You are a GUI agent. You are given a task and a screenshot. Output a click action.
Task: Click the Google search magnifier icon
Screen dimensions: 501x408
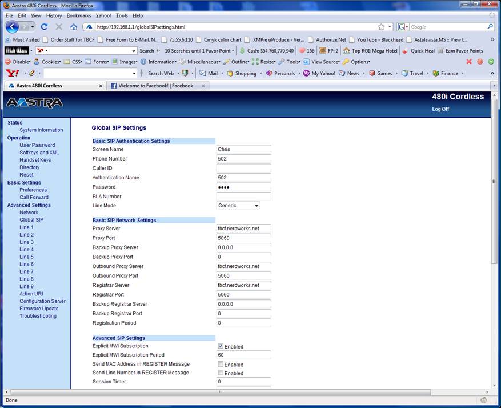[490, 27]
